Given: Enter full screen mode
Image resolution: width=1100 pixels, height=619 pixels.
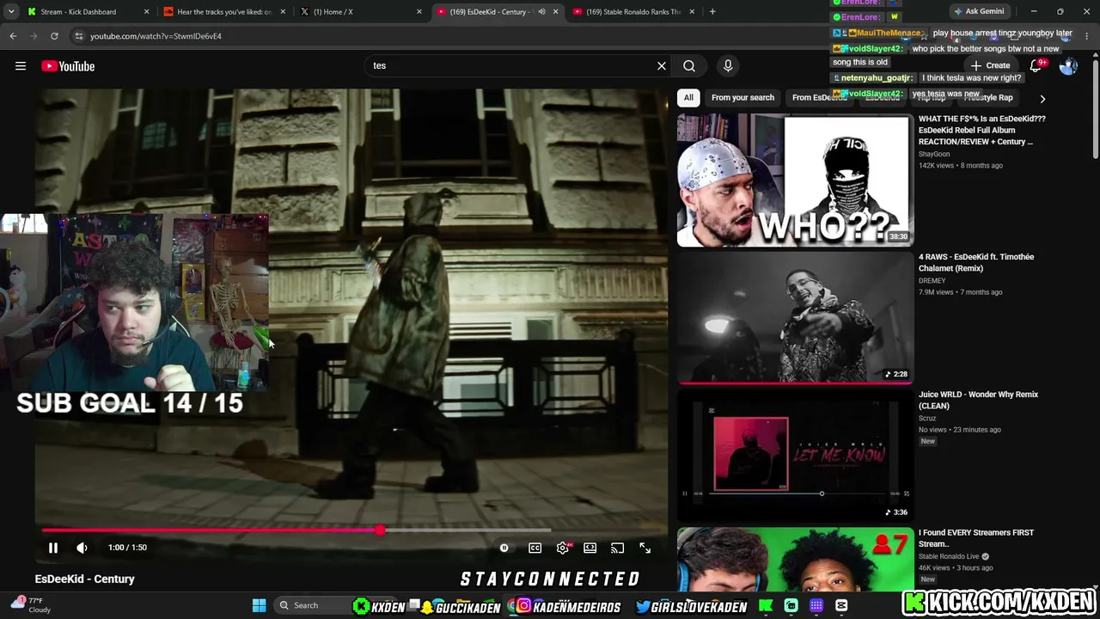Looking at the screenshot, I should (645, 548).
